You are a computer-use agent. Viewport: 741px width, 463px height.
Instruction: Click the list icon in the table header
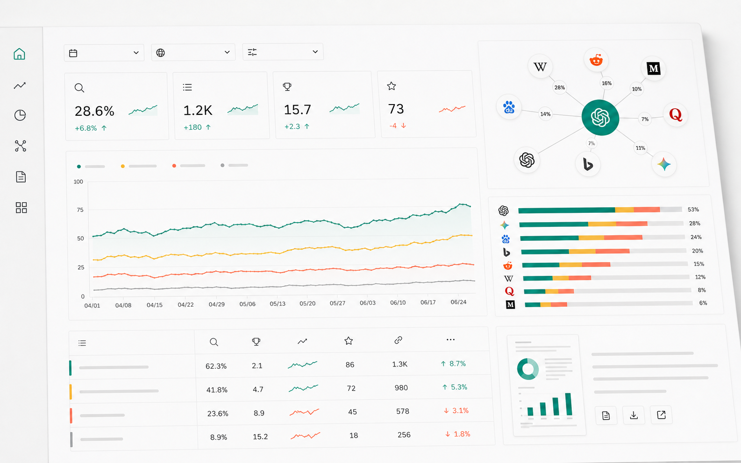(x=82, y=343)
